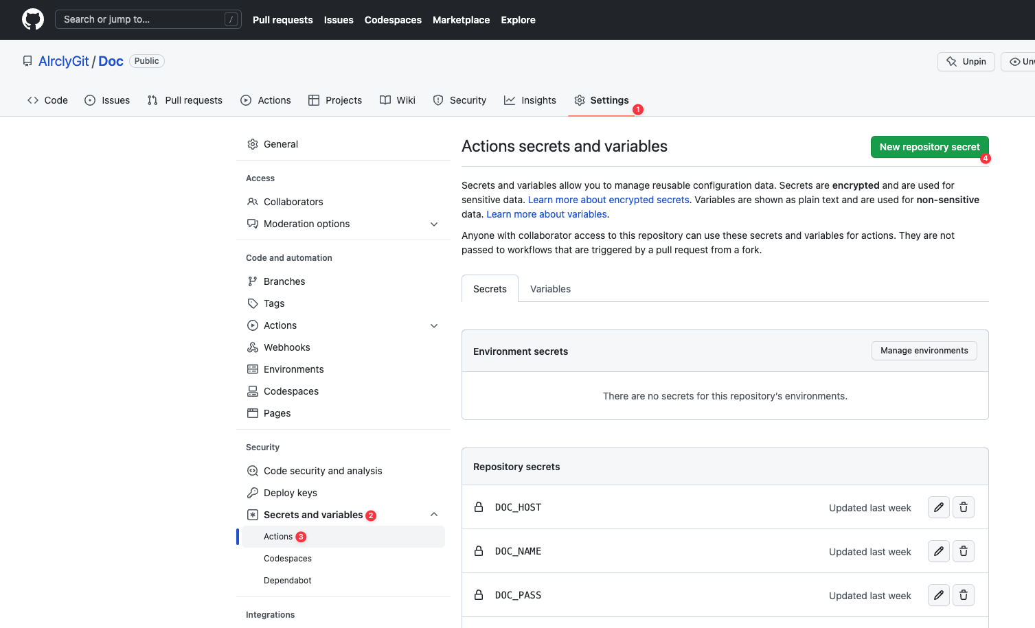Collapse the Secrets and variables section
1035x628 pixels.
click(x=433, y=515)
